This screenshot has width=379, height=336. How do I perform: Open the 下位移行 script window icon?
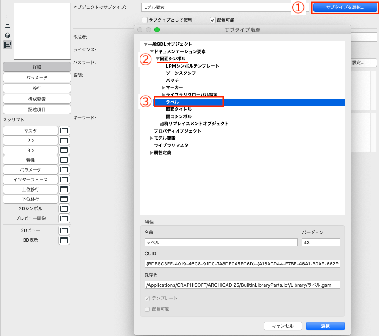(64, 199)
